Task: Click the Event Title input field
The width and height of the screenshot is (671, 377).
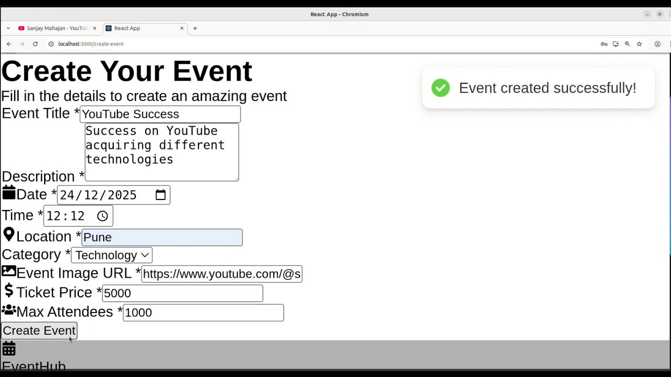Action: click(160, 114)
